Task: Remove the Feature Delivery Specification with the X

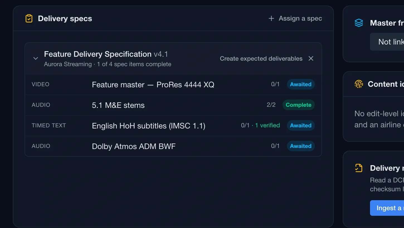Action: [311, 58]
